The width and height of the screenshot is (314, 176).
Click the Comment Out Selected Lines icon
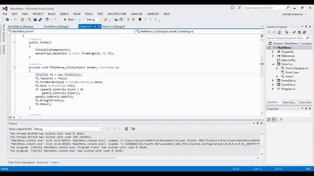tap(128, 20)
